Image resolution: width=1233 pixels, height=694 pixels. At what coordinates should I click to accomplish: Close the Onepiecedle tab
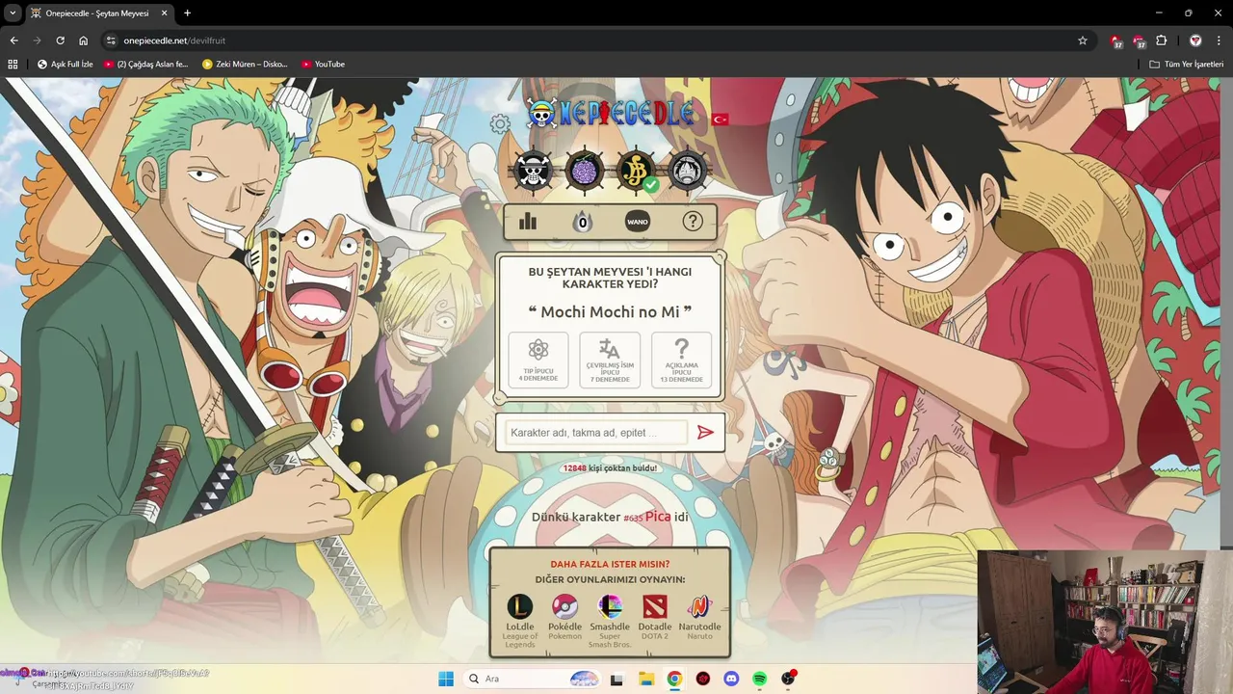[166, 13]
